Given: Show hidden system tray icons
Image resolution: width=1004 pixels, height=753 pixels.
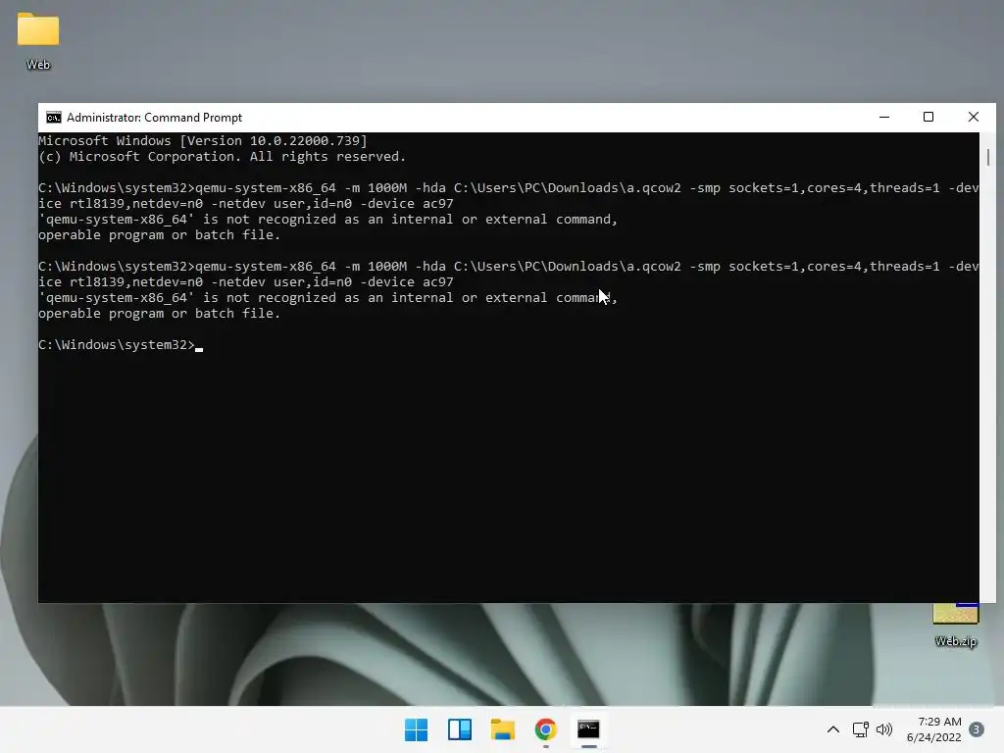Looking at the screenshot, I should [833, 729].
